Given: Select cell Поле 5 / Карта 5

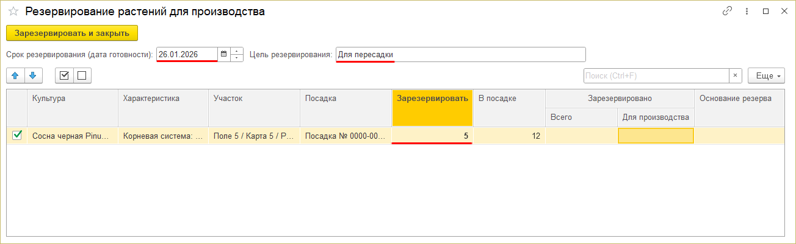Looking at the screenshot, I should click(x=254, y=136).
